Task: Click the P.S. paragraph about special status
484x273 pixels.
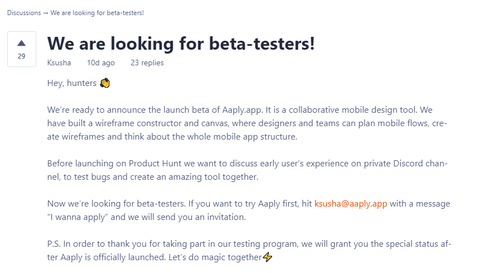Action: pos(249,251)
